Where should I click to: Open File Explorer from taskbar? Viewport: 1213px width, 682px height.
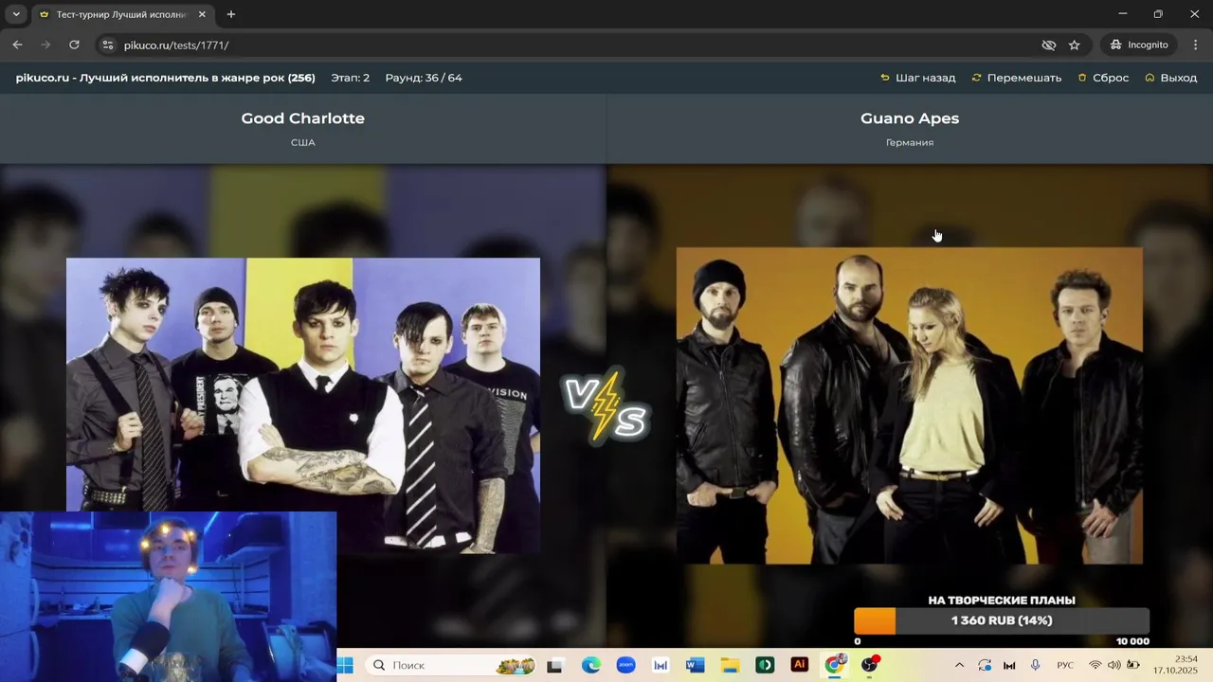[730, 665]
